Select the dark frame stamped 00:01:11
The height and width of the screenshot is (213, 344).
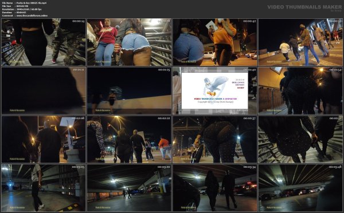click(x=44, y=90)
